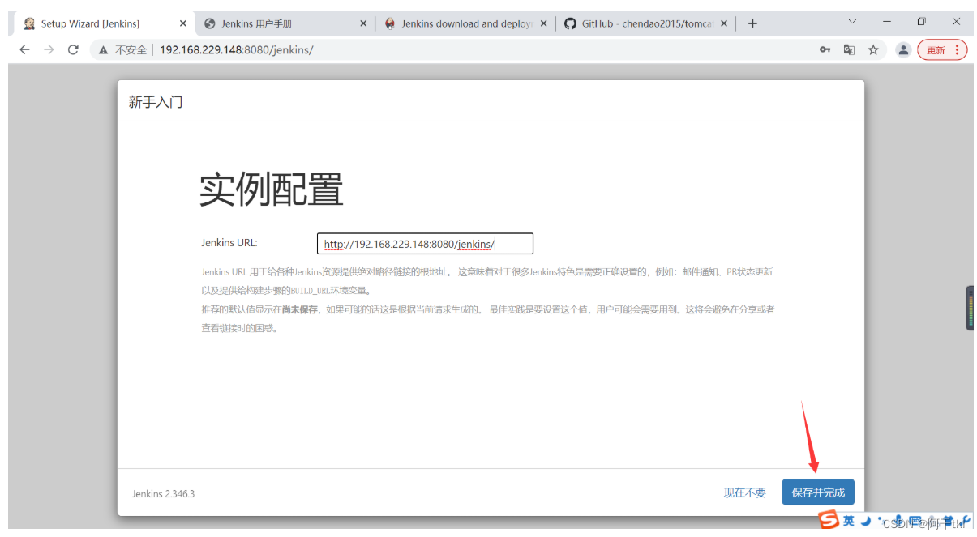Open the Google Translate icon in the toolbar

tap(848, 49)
